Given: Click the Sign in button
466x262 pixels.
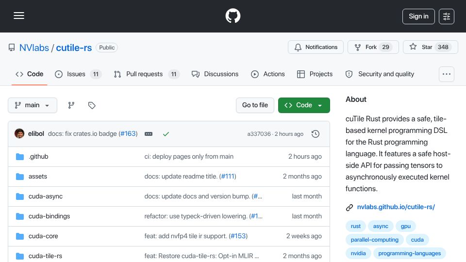Looking at the screenshot, I should [418, 16].
